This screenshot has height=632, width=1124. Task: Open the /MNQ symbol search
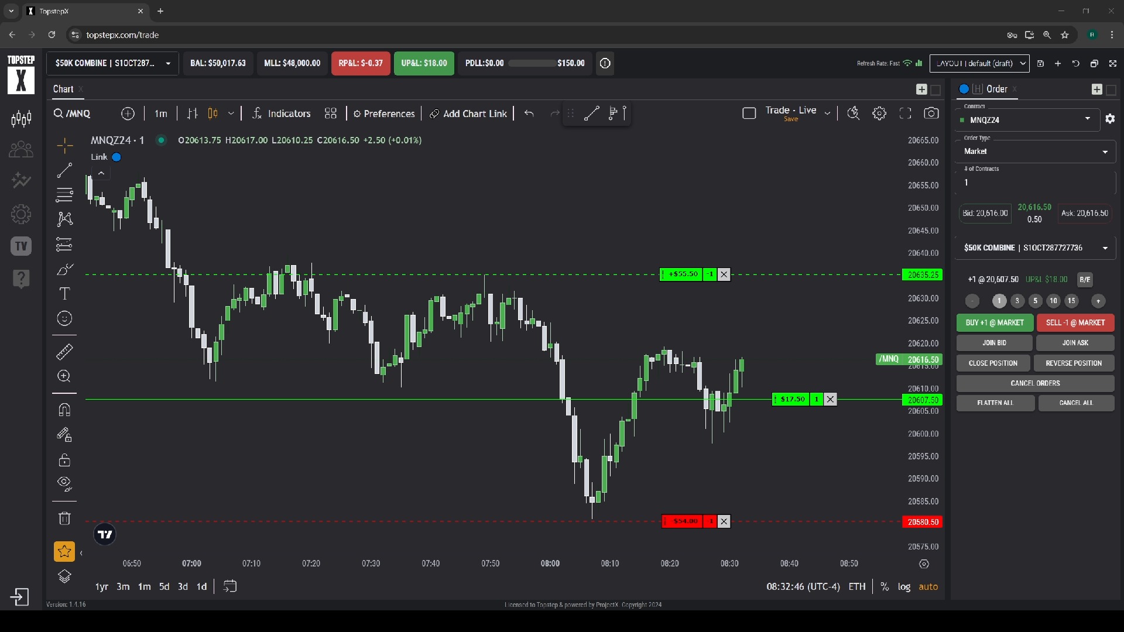[x=72, y=114]
